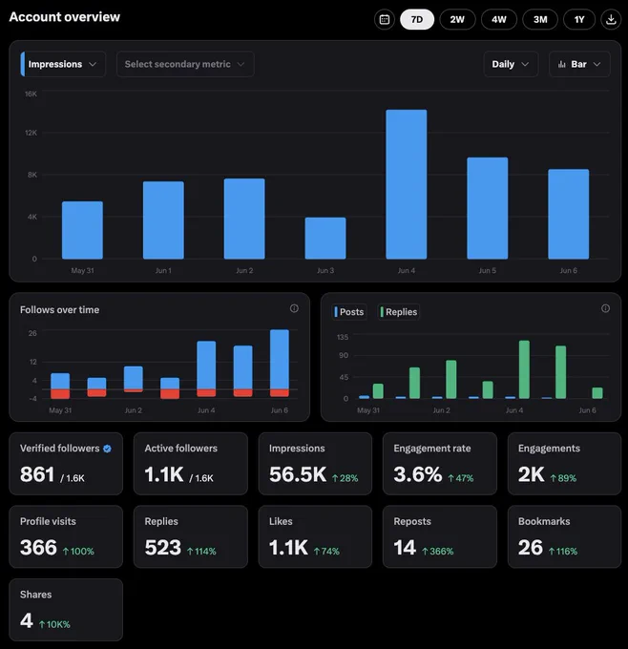Toggle the Posts series legend
628x649 pixels.
pos(349,312)
